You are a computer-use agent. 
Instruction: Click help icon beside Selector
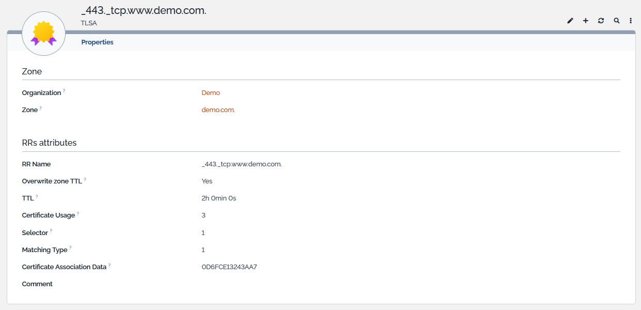click(51, 231)
